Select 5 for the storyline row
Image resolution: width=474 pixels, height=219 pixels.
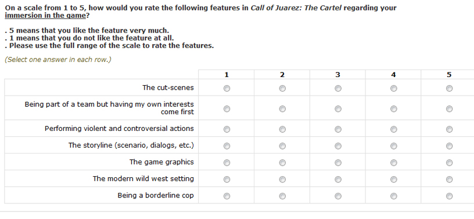pos(449,146)
